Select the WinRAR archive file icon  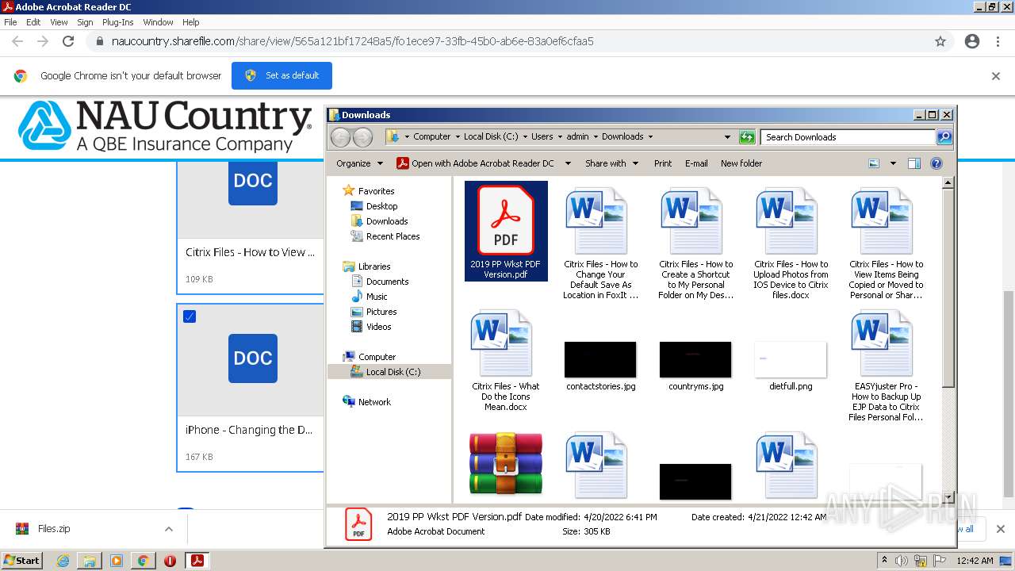coord(505,465)
